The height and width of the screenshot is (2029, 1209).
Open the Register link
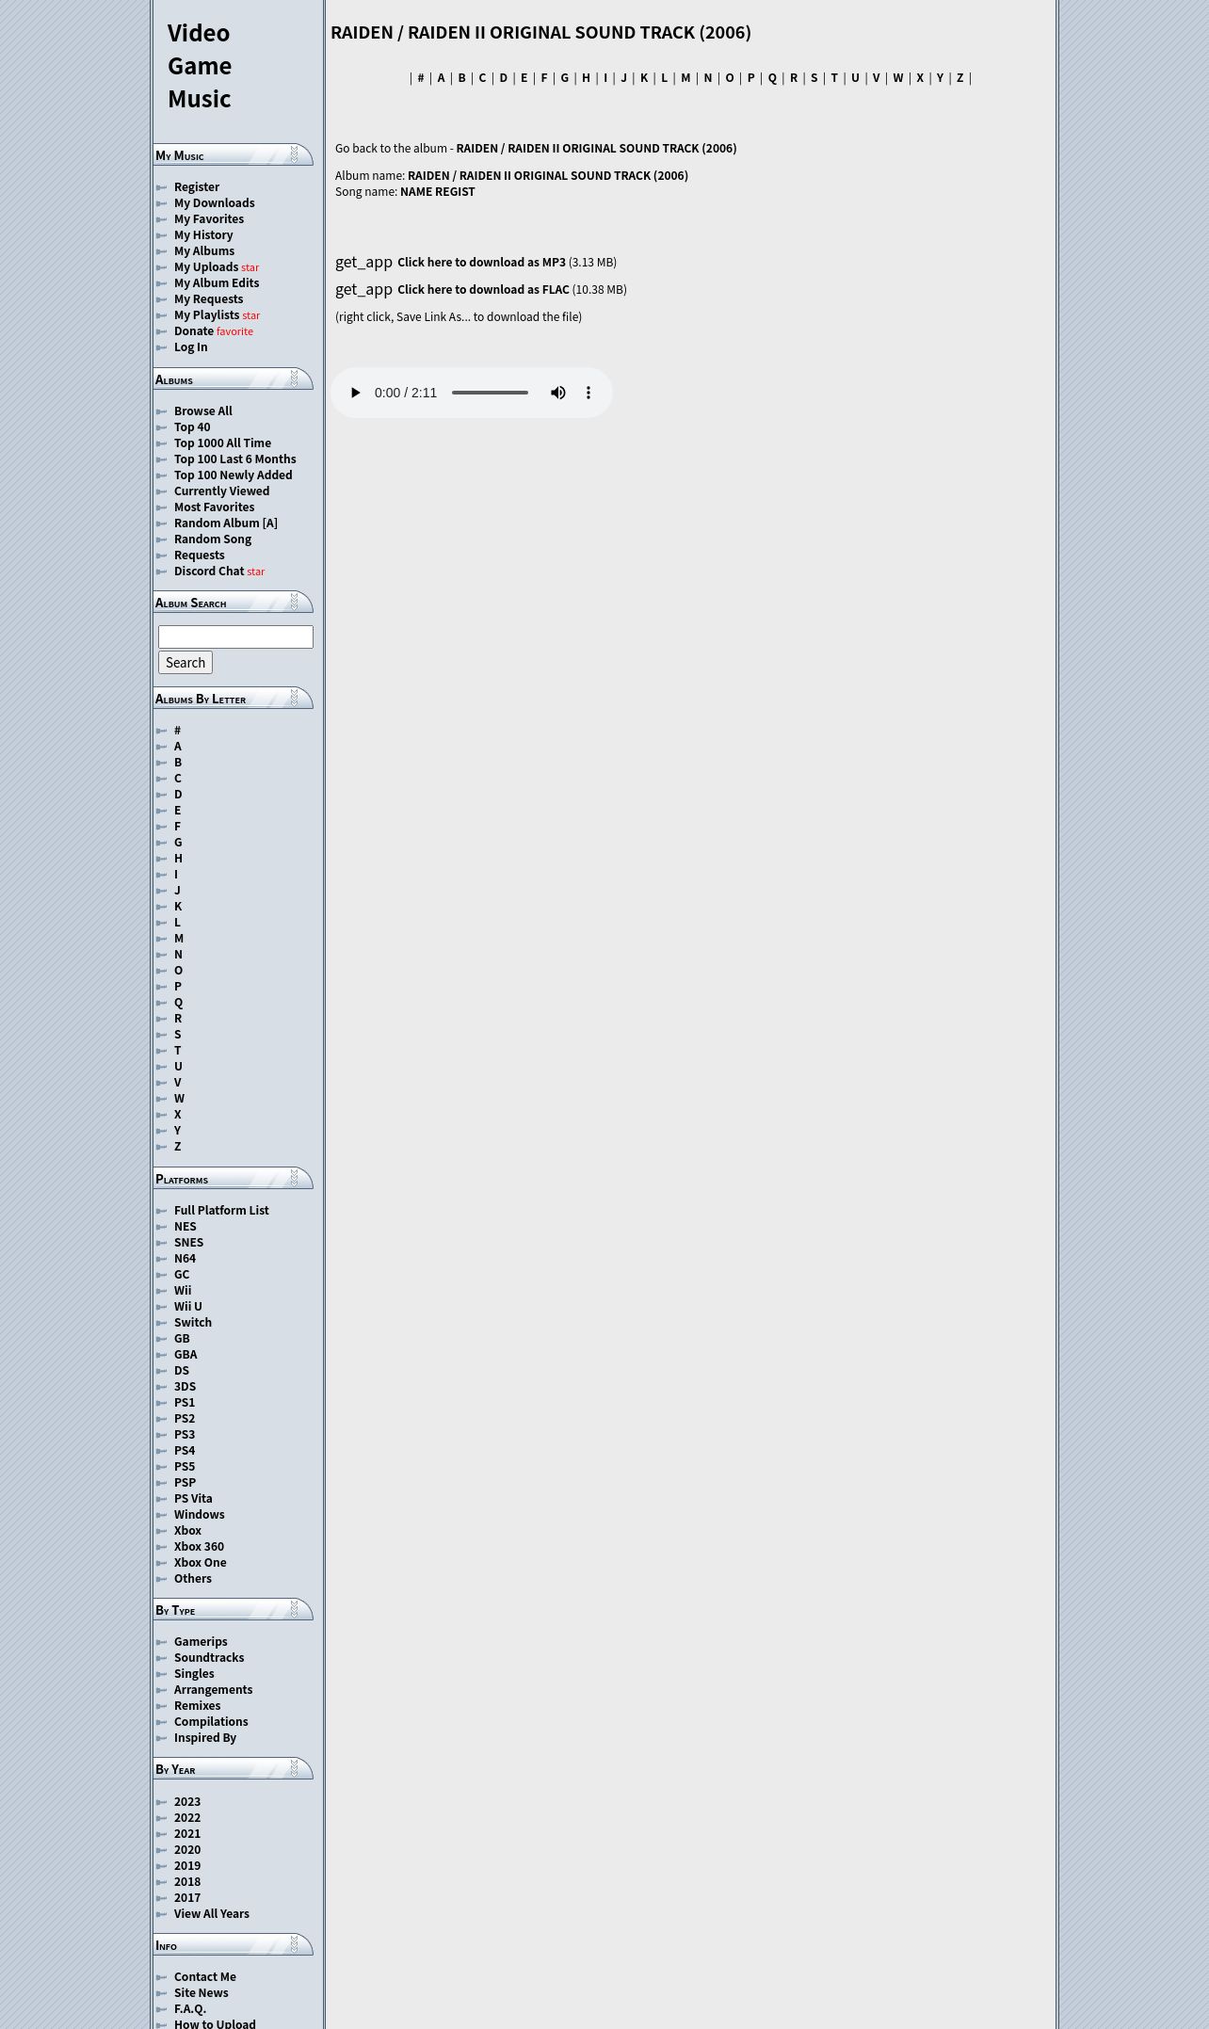pos(197,187)
